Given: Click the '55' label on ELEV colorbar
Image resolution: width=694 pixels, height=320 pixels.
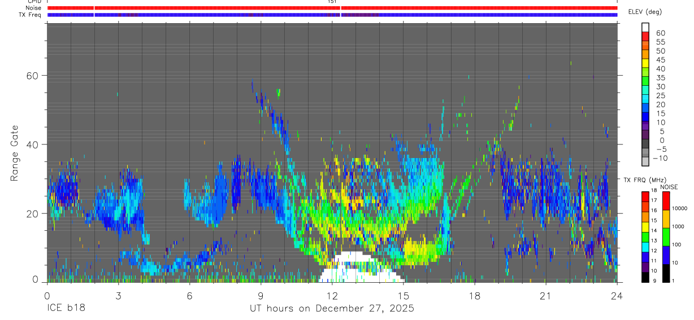Looking at the screenshot, I should coord(661,42).
